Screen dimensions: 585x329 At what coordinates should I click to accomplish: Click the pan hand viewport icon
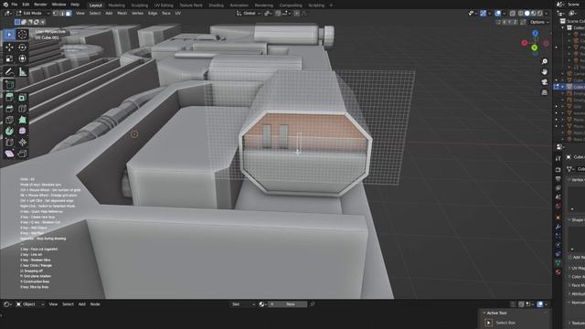click(x=545, y=71)
